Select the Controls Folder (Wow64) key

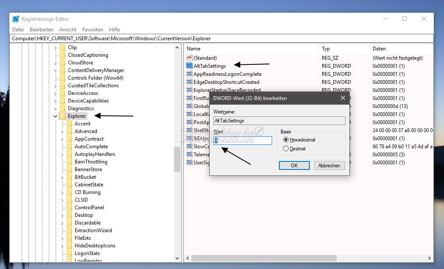click(96, 78)
